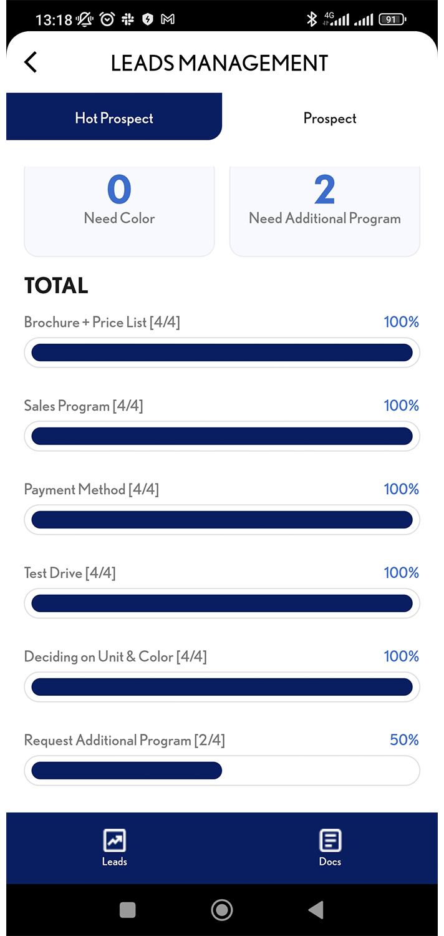Open the Need Additional Program card

(x=325, y=211)
